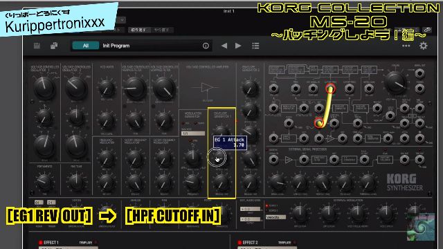Image resolution: width=443 pixels, height=249 pixels.
Task: Click the Envelope Generator 1 release time knob
Action: point(221,182)
